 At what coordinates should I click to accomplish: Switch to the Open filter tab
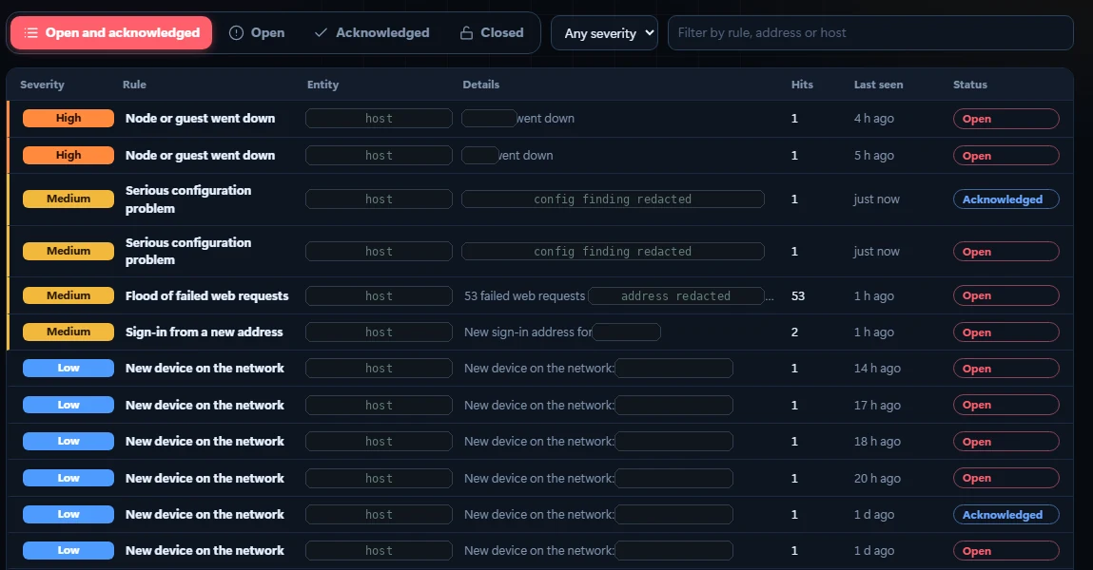tap(257, 32)
